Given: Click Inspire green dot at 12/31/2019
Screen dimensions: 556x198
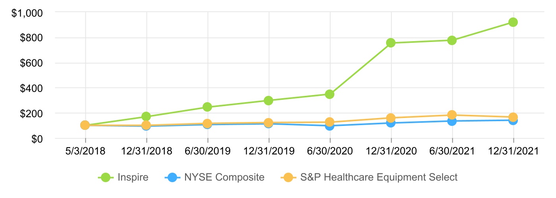Looking at the screenshot, I should 268,101.
